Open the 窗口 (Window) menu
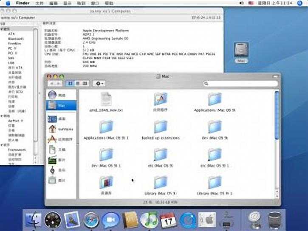This screenshot has width=308, height=231. pyautogui.click(x=95, y=3)
